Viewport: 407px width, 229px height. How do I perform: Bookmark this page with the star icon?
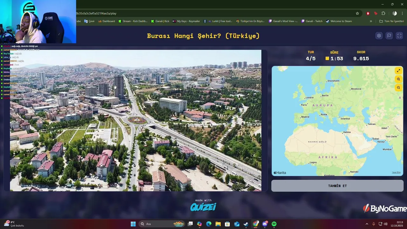[357, 13]
